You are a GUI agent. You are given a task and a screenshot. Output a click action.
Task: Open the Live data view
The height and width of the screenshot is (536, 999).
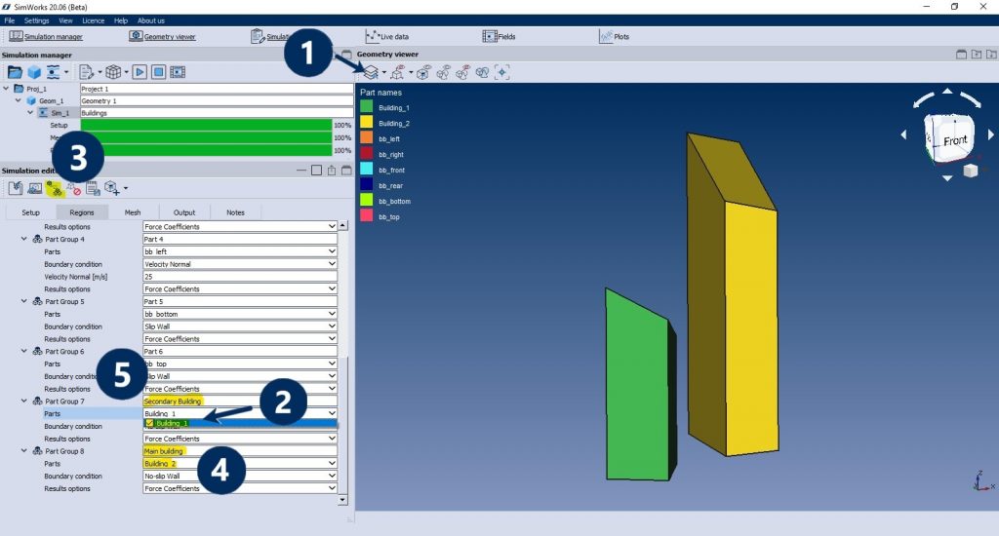[x=387, y=36]
